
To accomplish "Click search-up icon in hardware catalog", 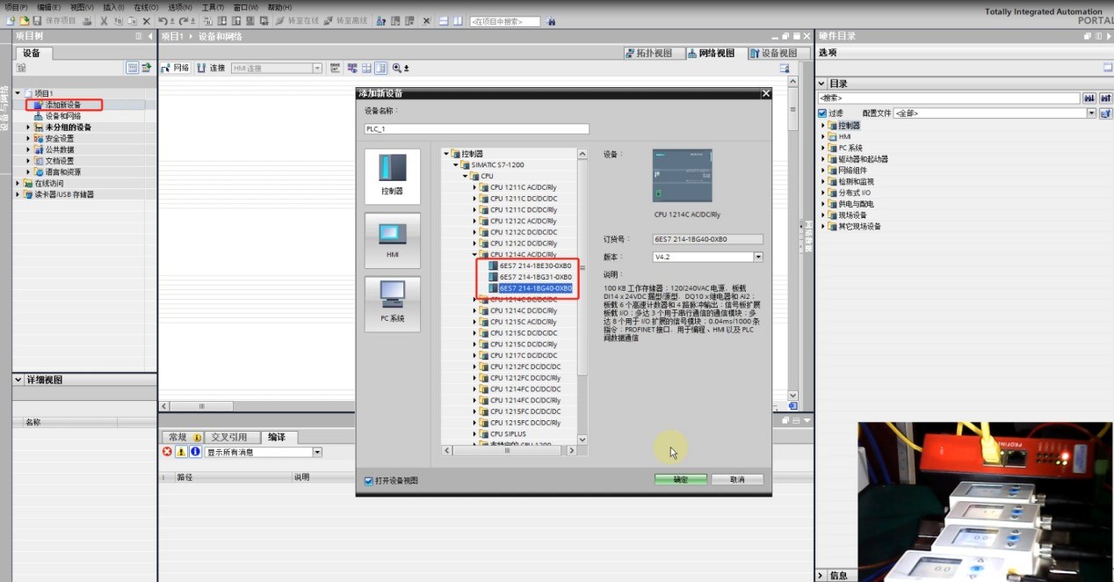I will [1104, 98].
